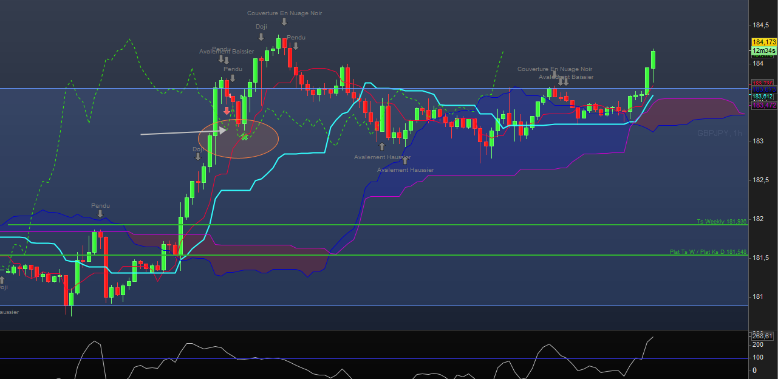Click the arrow below the top Couverture En Nuage Noir
This screenshot has height=379, width=778.
[x=284, y=22]
